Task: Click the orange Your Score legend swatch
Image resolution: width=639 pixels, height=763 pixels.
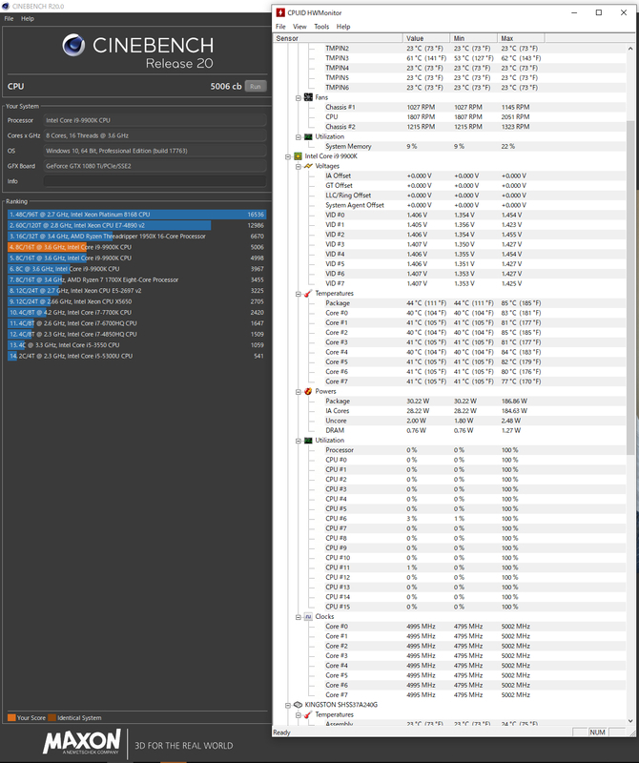Action: [11, 718]
